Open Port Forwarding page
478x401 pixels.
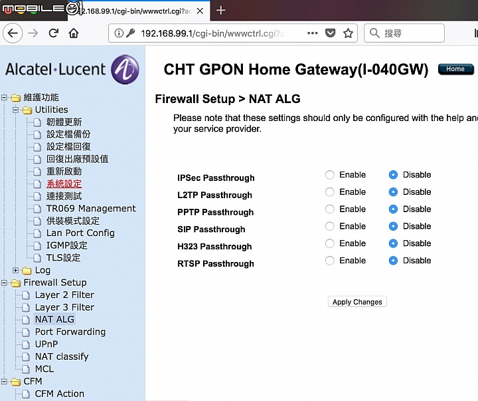tap(70, 332)
